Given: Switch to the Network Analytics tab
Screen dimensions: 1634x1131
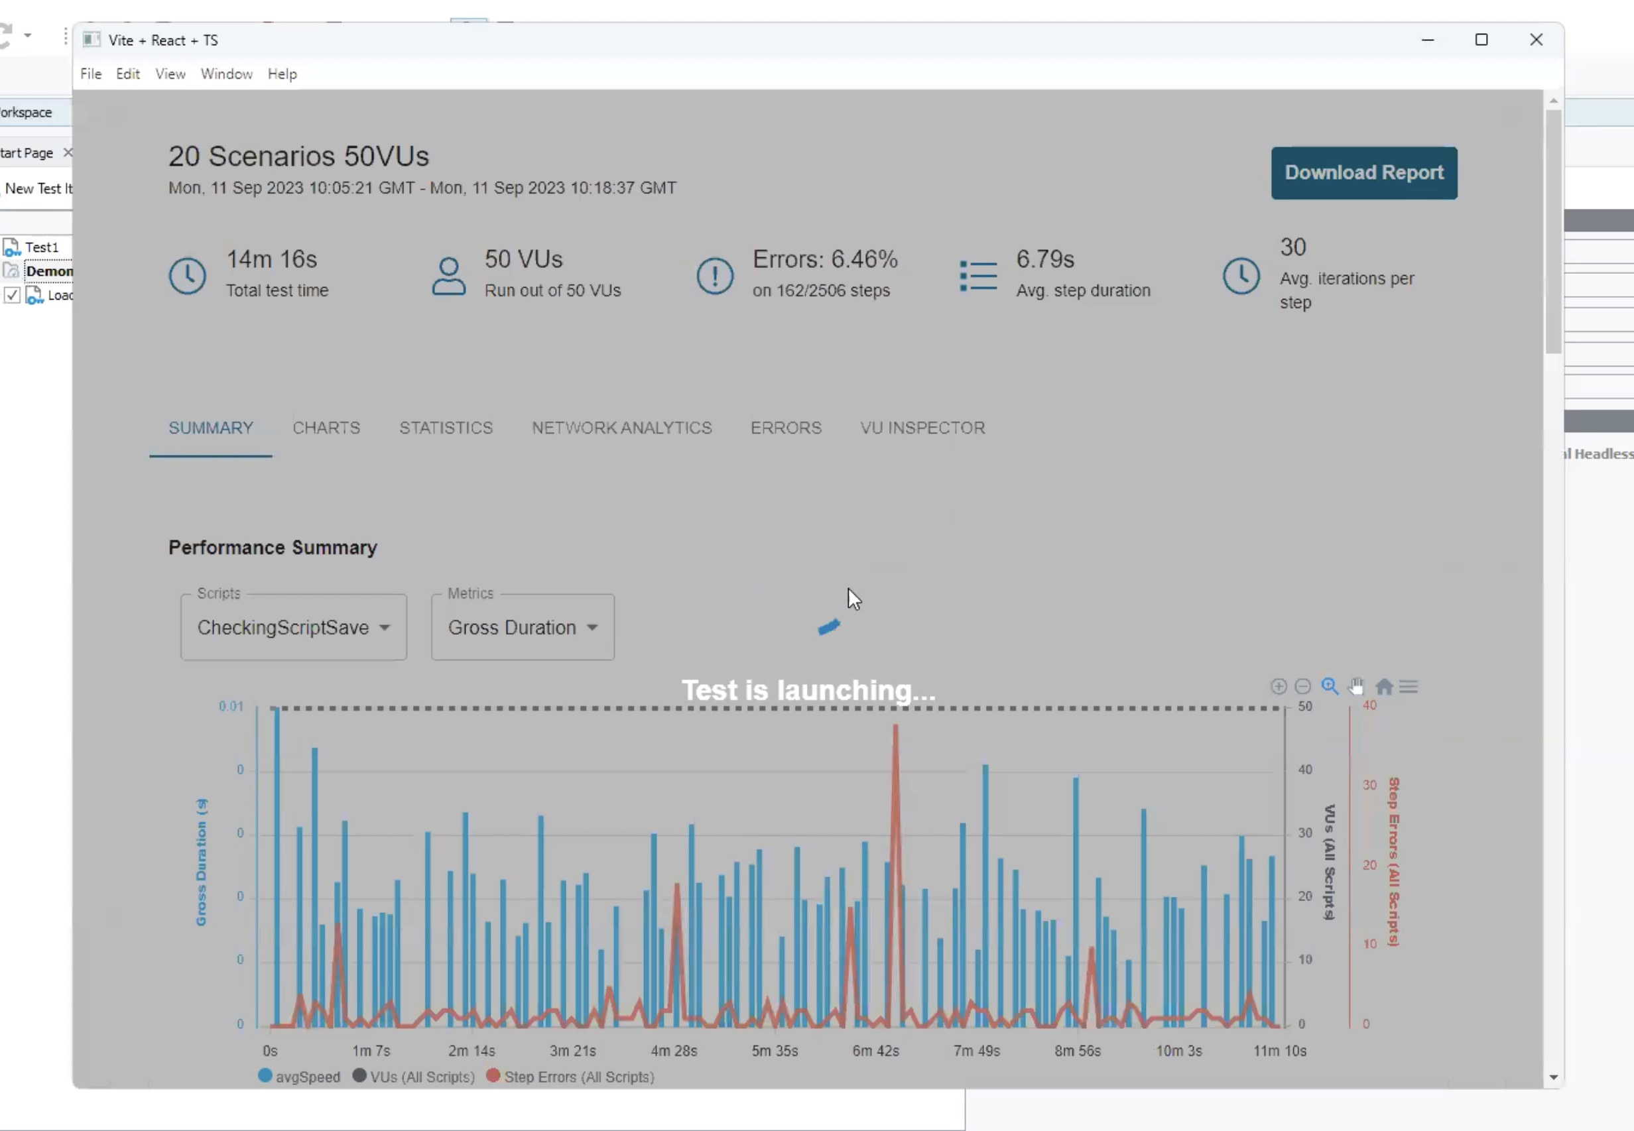Looking at the screenshot, I should point(621,428).
